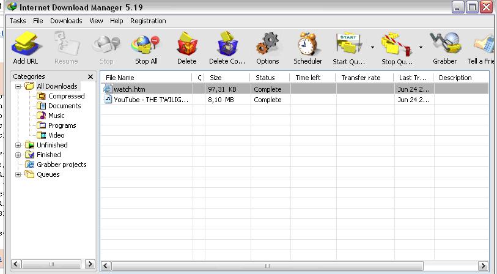
Task: Expand the Finished tree node
Action: coord(18,155)
